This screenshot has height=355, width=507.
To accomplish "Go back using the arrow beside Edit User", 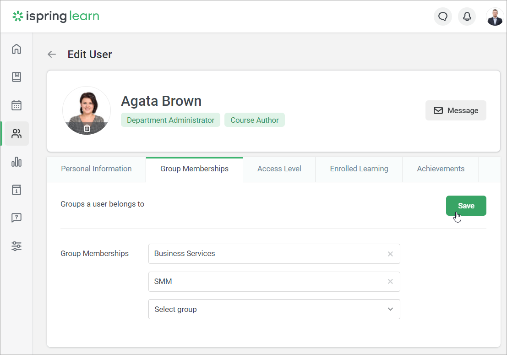I will 52,55.
